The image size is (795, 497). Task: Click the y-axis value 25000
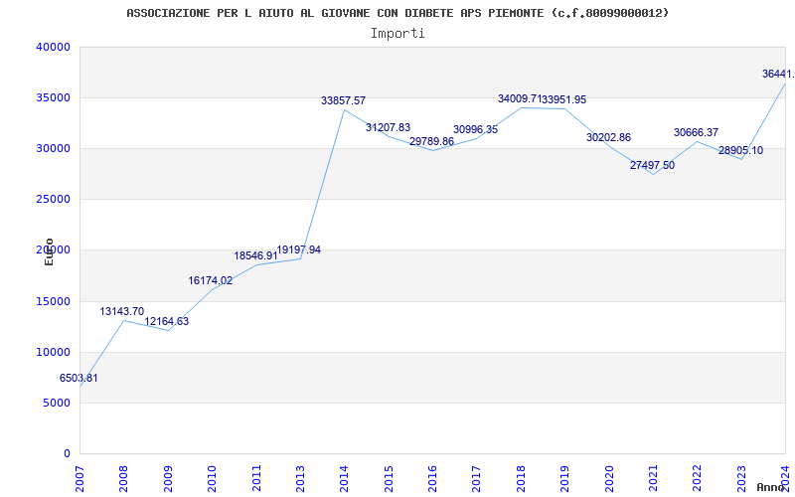point(53,200)
